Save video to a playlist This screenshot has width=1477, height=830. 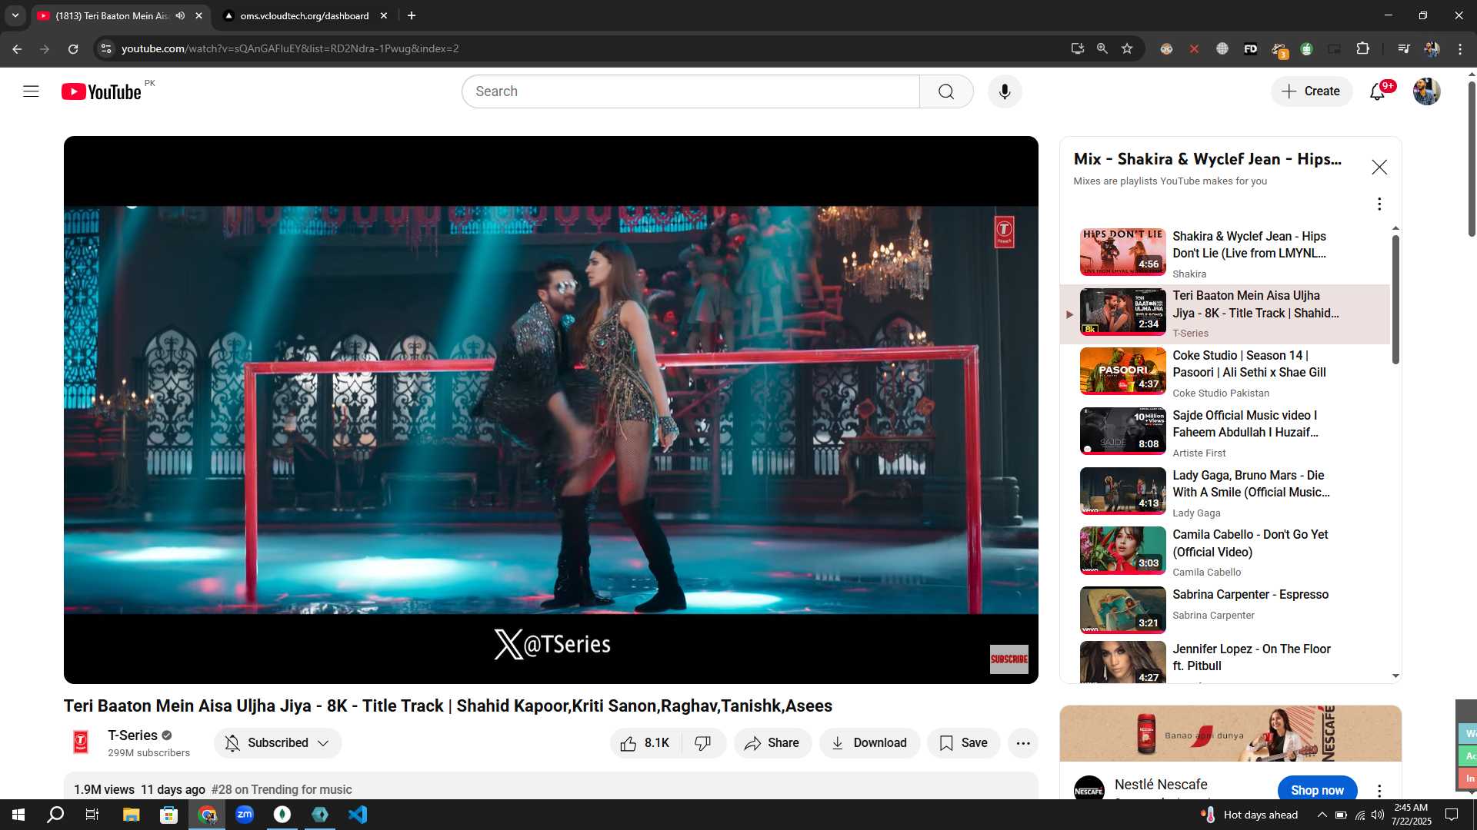pos(963,743)
